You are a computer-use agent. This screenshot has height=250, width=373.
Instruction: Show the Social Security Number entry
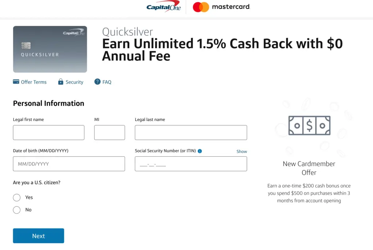(x=242, y=151)
